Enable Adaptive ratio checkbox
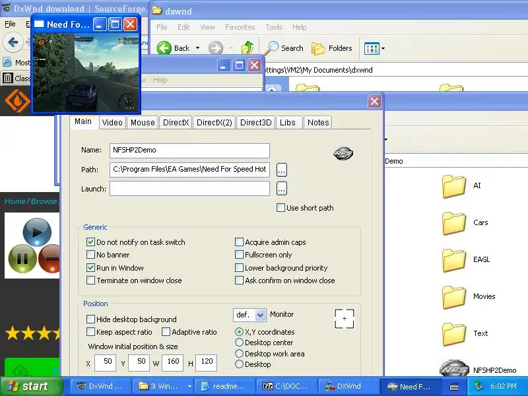The image size is (528, 396). [x=166, y=332]
